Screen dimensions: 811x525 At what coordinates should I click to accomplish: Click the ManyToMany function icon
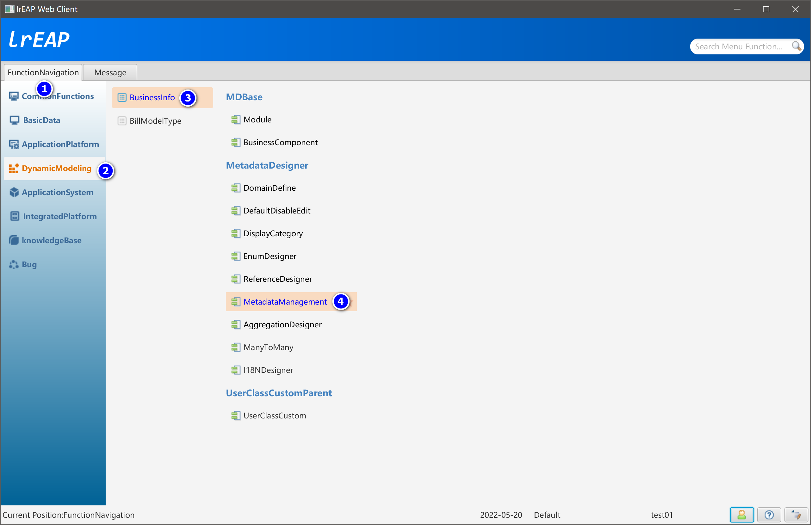(235, 348)
